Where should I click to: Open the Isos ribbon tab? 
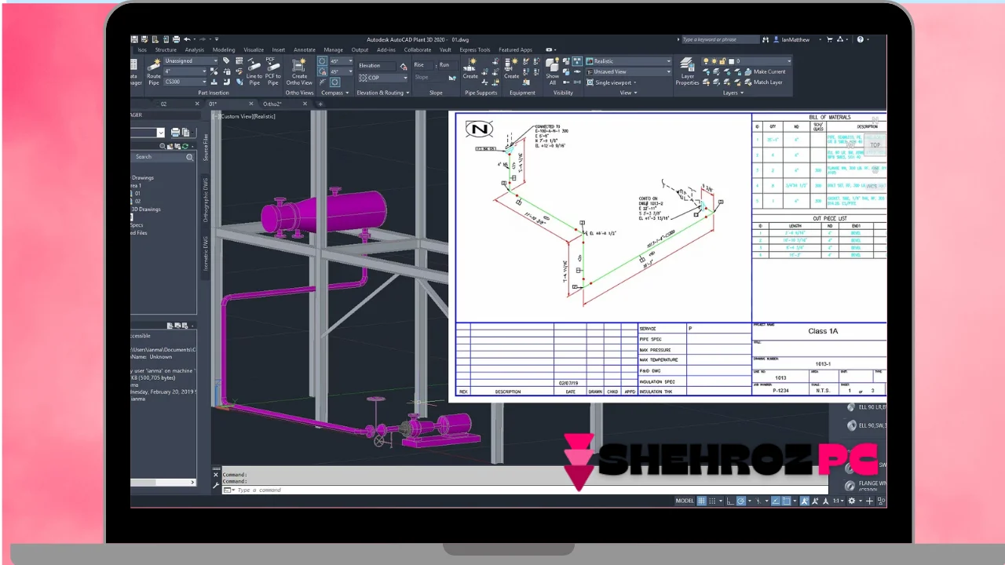pos(142,49)
